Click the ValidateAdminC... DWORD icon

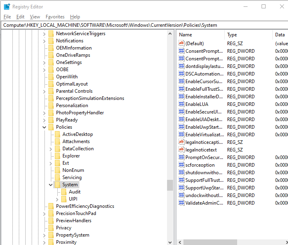coord(181,203)
